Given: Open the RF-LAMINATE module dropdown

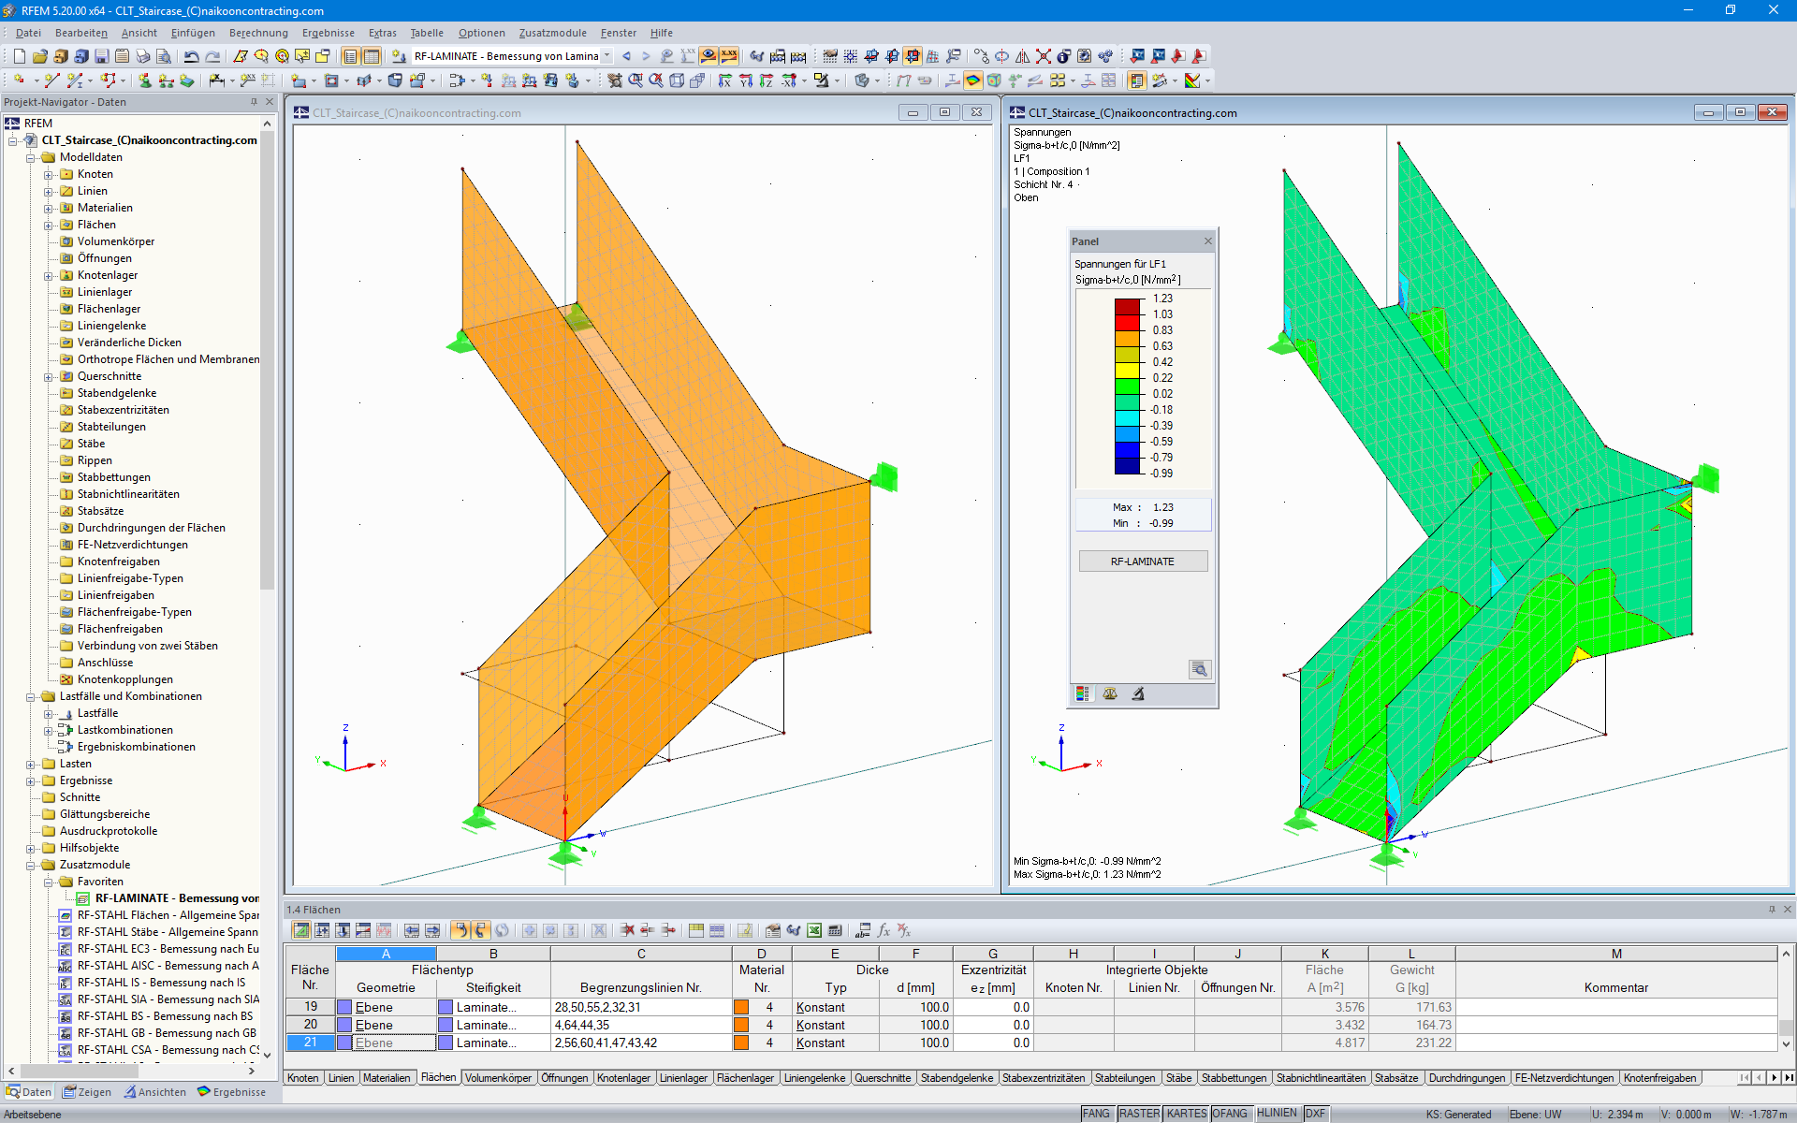Looking at the screenshot, I should point(607,56).
